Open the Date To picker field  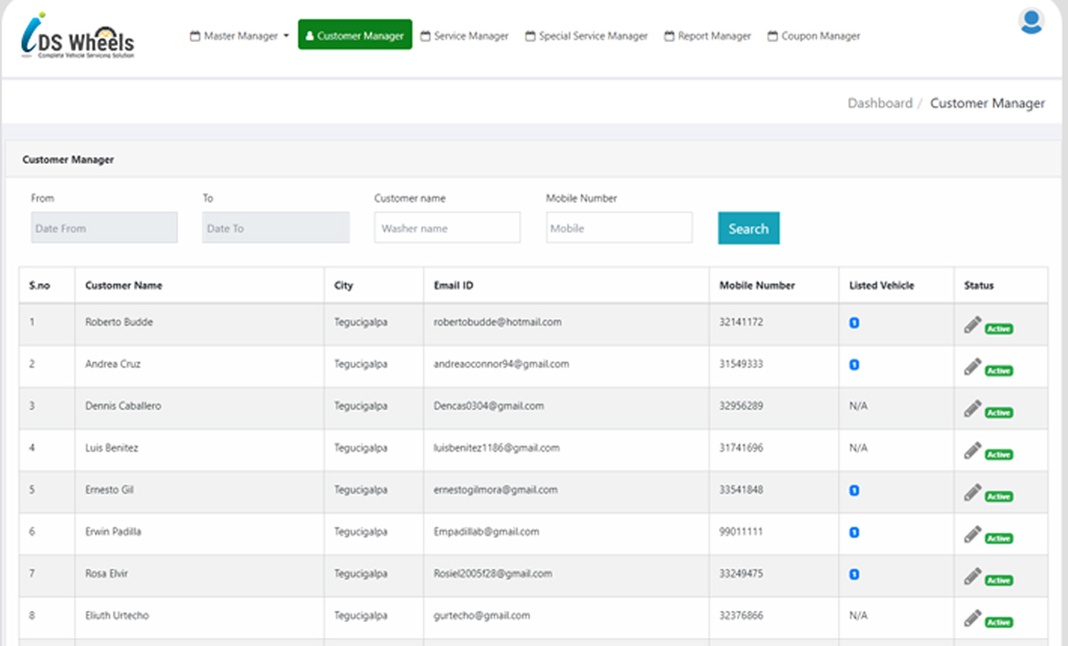[x=275, y=228]
